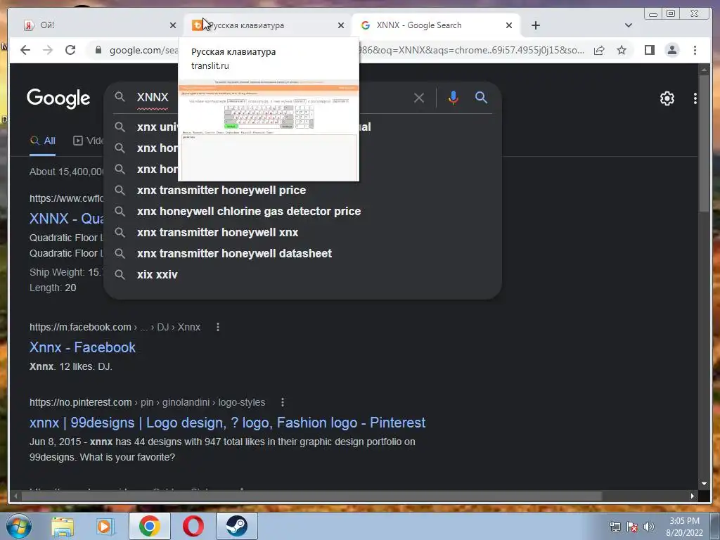
Task: Click the horizontal scrollbar left arrow
Action: pos(15,496)
